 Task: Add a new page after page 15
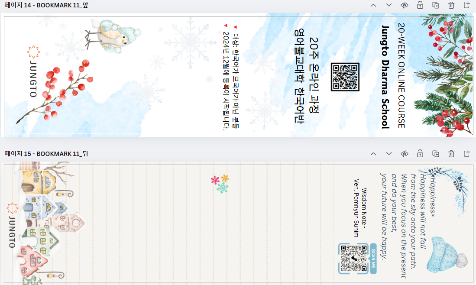[x=467, y=154]
